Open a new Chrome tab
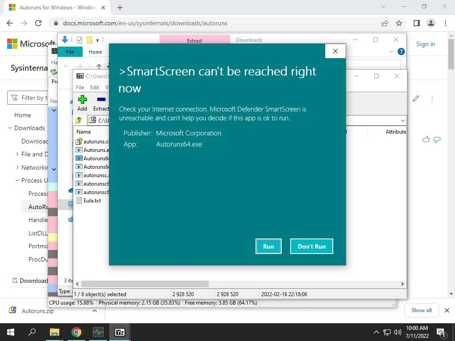The height and width of the screenshot is (341, 455). 120,8
